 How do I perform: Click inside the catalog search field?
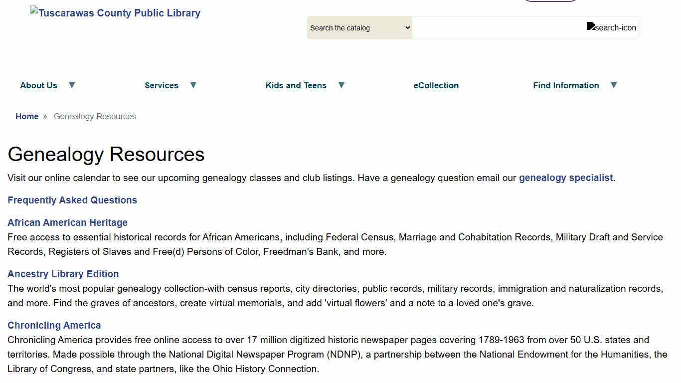(499, 27)
